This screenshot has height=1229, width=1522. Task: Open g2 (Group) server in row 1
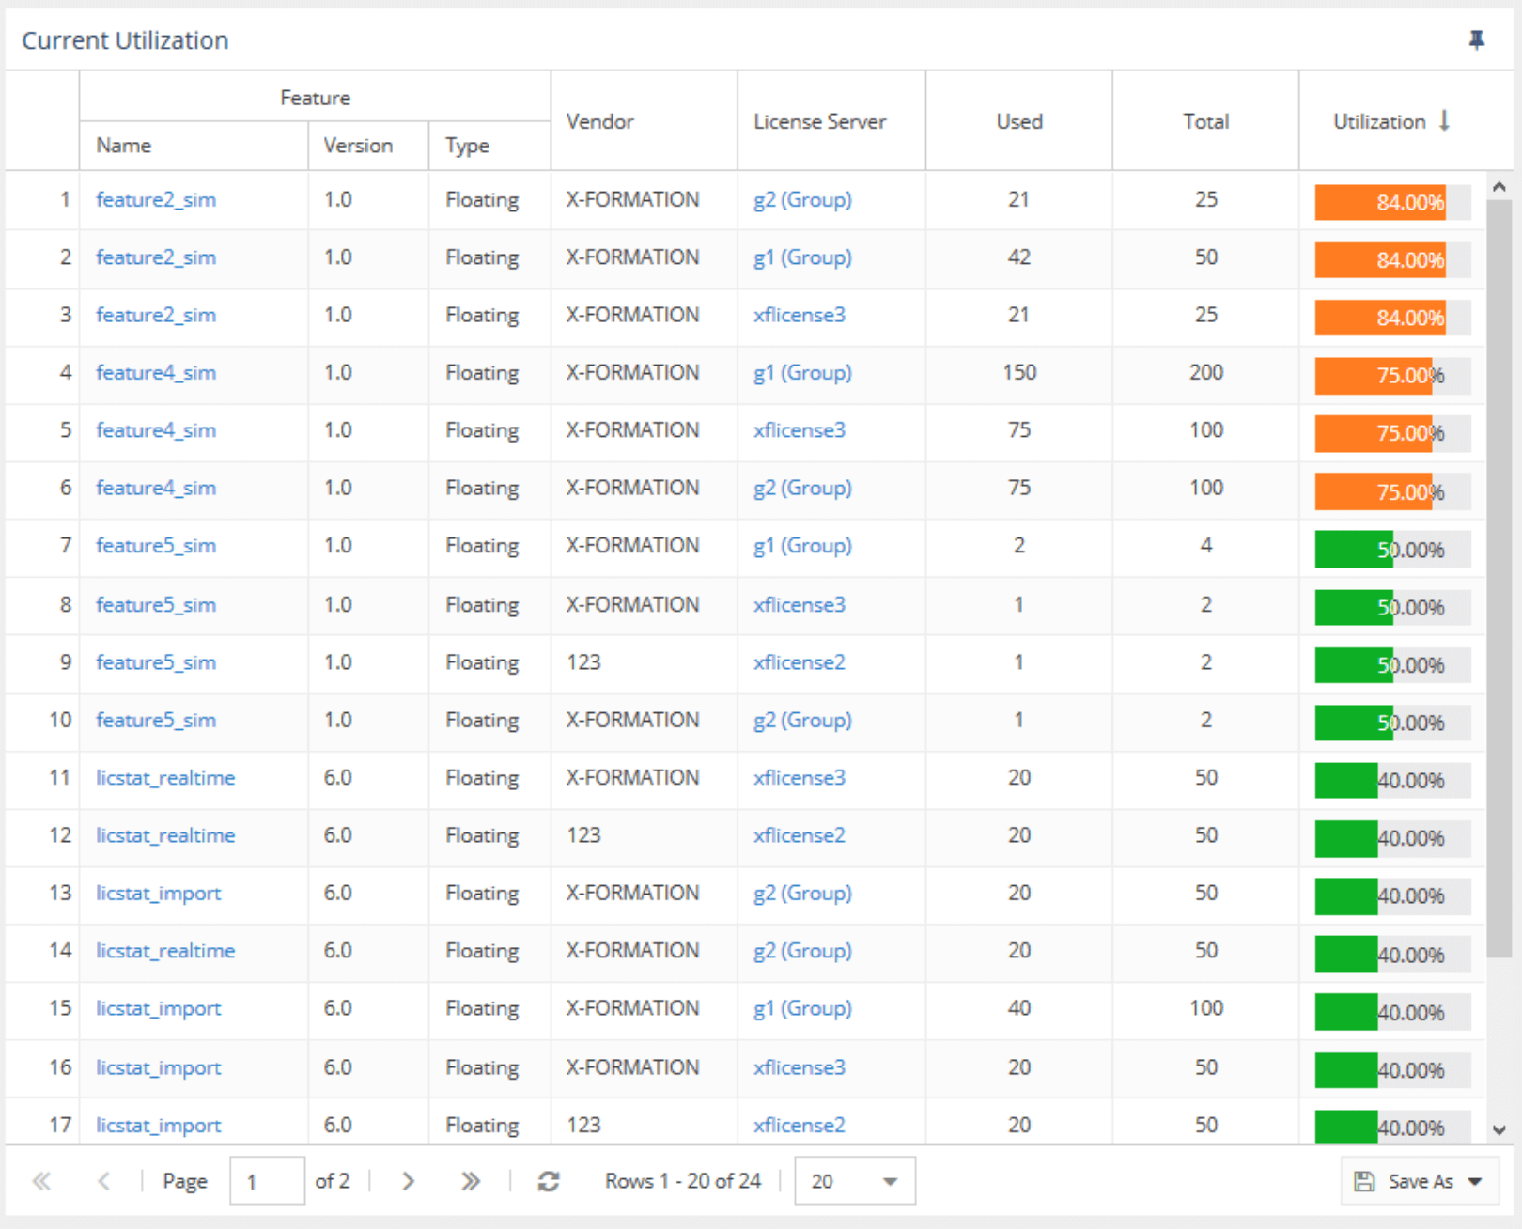pyautogui.click(x=802, y=200)
